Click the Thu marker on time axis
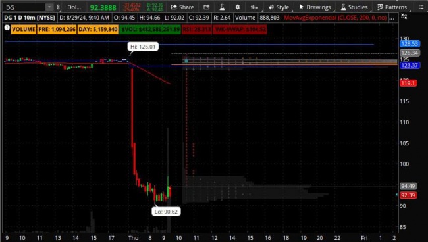Image resolution: width=428 pixels, height=242 pixels. [133, 238]
